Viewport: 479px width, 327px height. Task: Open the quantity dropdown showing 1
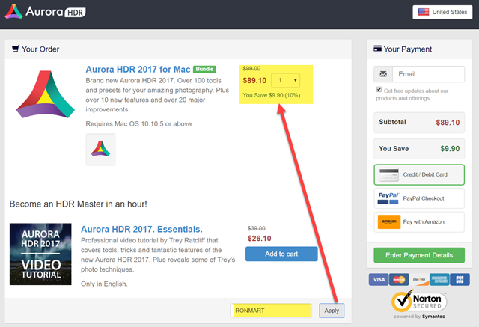pyautogui.click(x=286, y=80)
